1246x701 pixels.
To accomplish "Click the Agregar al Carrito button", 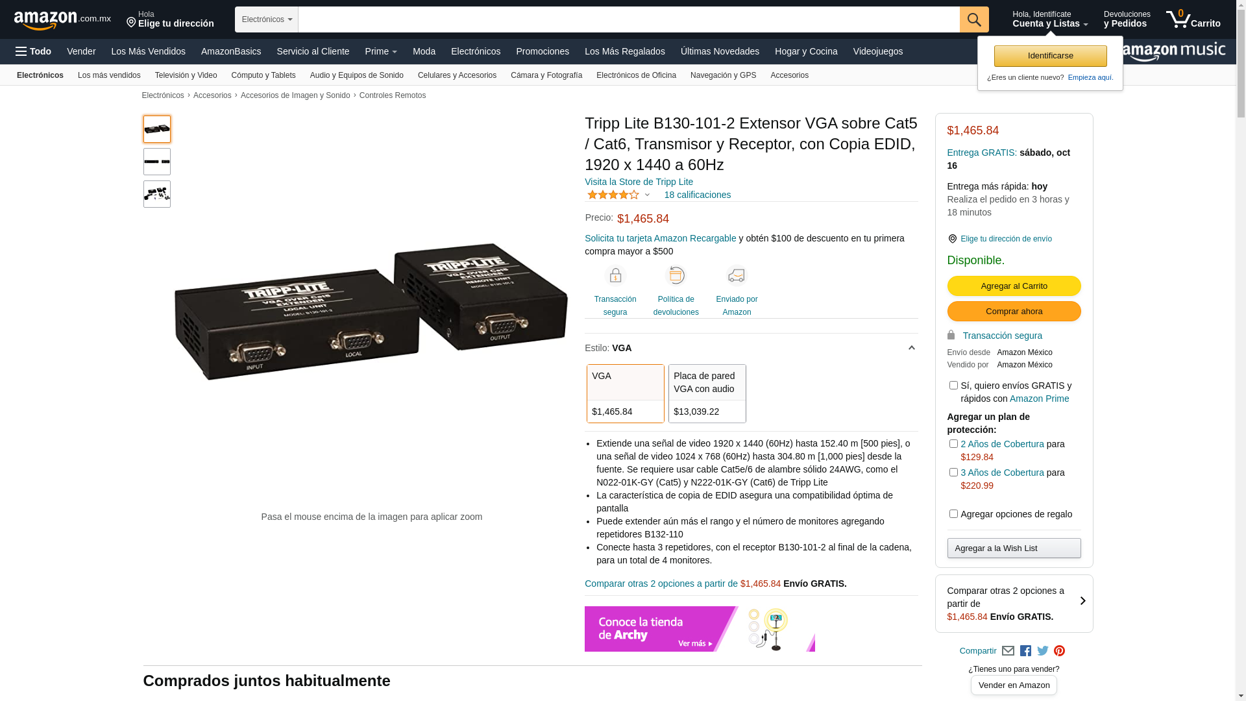I will [1014, 286].
